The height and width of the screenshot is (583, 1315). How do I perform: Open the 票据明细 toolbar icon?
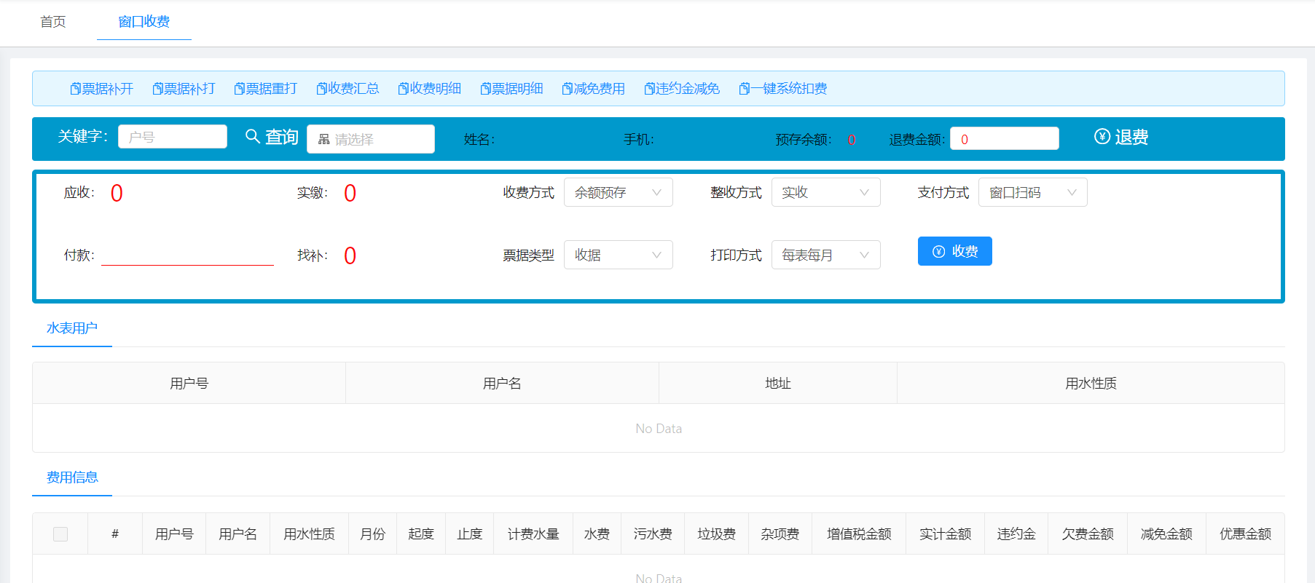pos(485,89)
